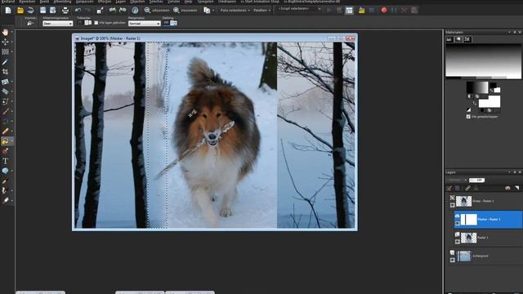
Task: Switch to the first tab in Materials palette
Action: click(x=449, y=39)
